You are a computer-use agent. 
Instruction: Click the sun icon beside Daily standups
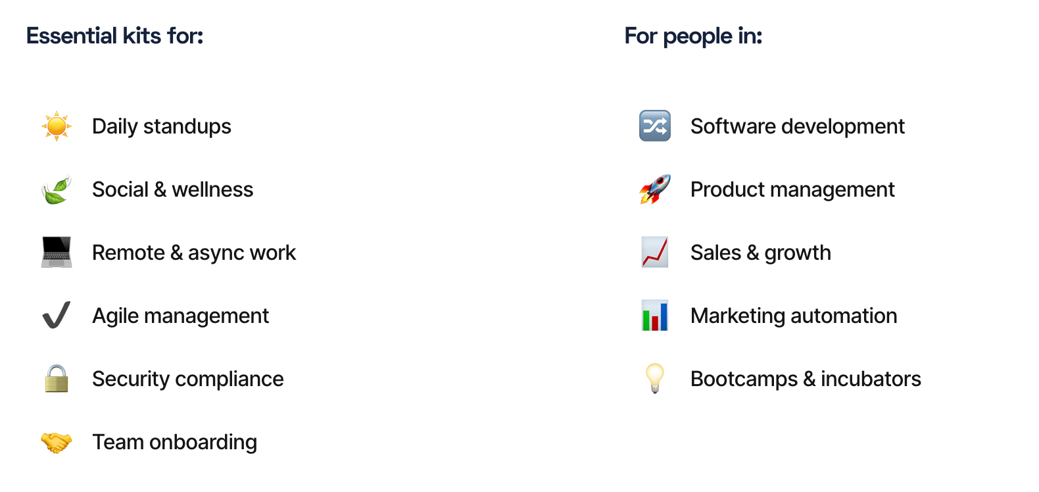(x=57, y=126)
